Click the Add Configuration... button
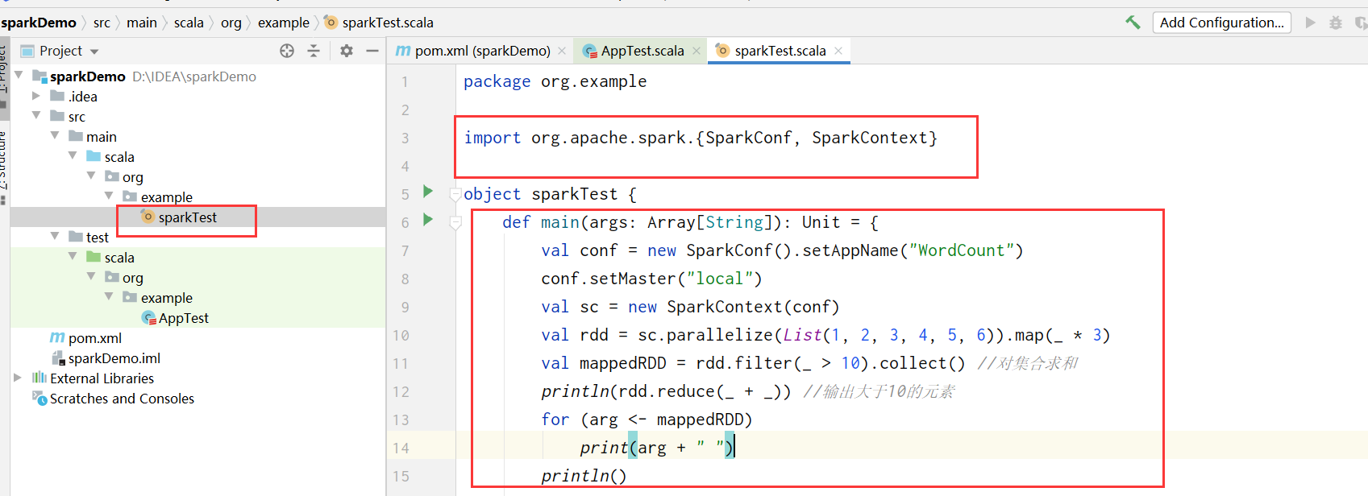 coord(1222,23)
